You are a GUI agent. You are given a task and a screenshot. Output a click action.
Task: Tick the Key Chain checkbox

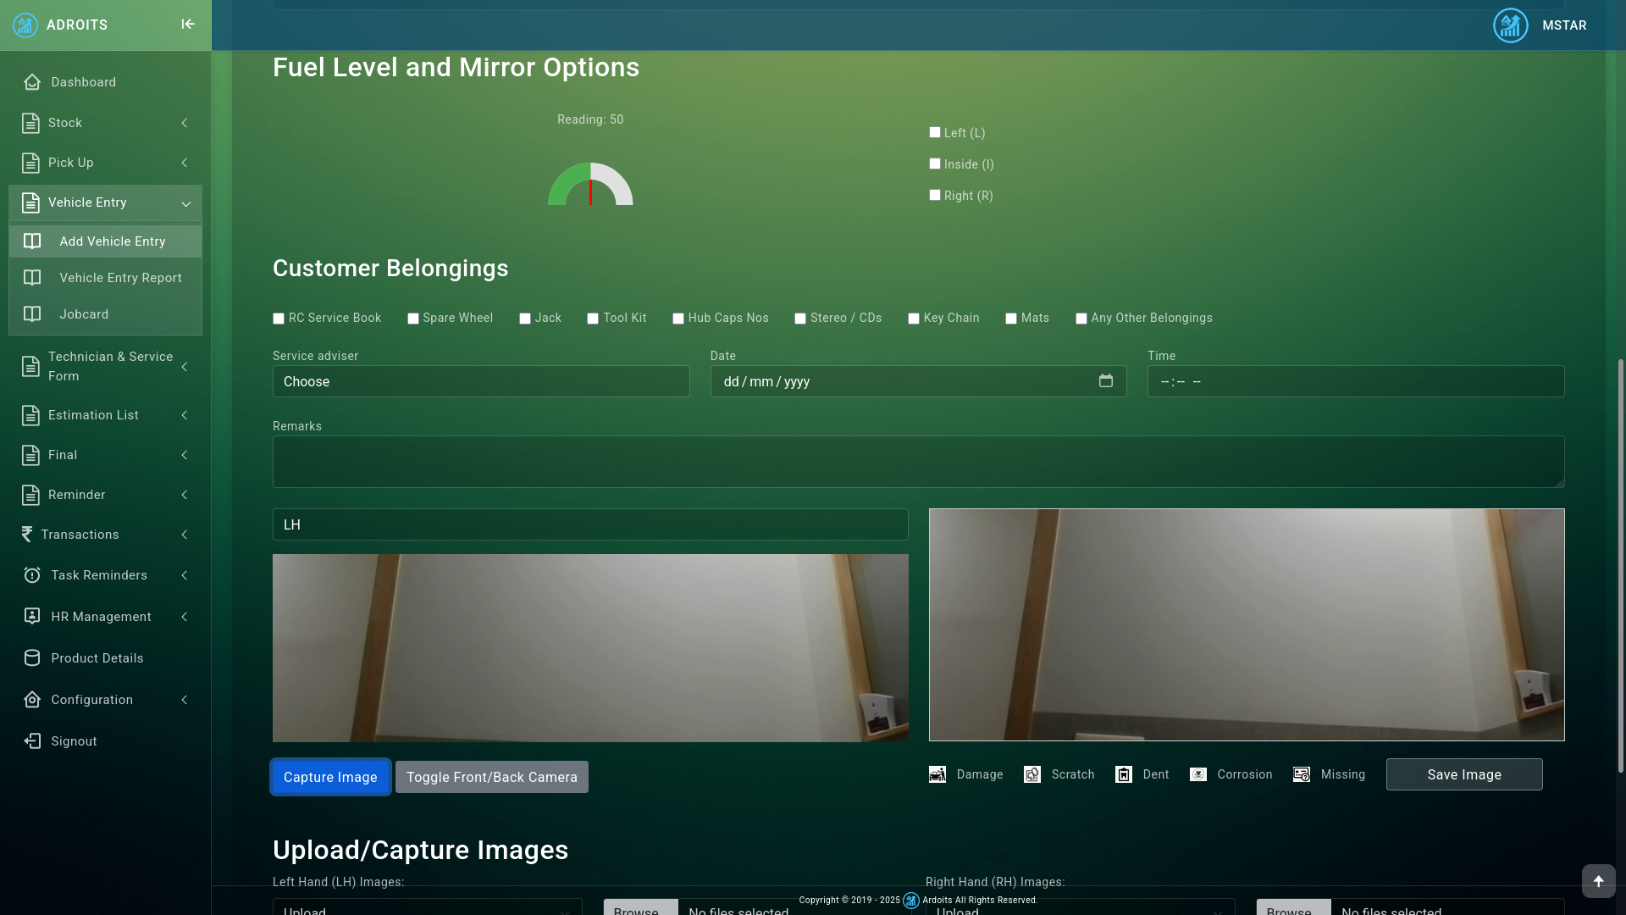point(914,319)
